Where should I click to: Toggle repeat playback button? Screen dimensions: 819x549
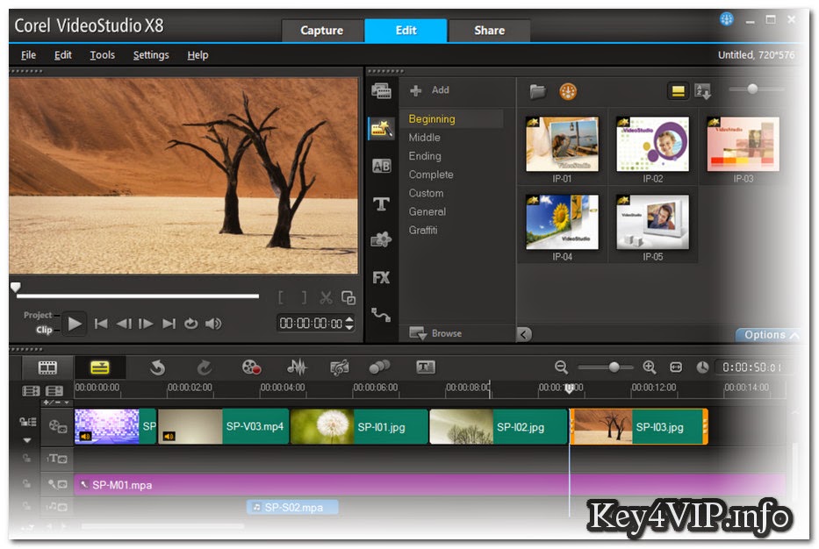point(190,324)
